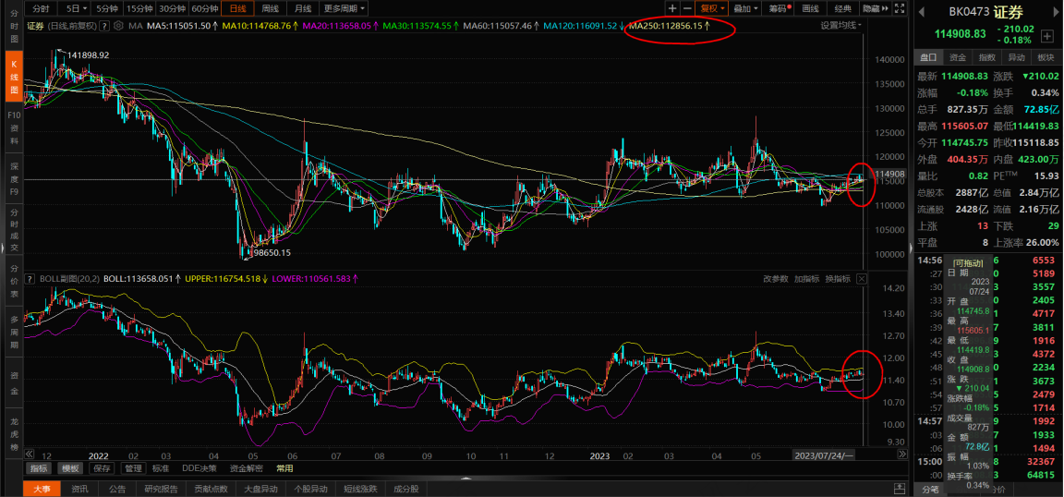Open 叠加 overlay dropdown
This screenshot has height=497, width=1064.
(745, 9)
